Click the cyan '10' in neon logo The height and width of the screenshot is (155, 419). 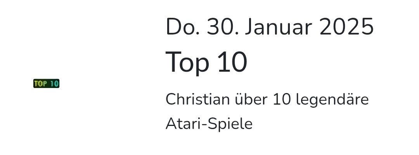tap(54, 83)
